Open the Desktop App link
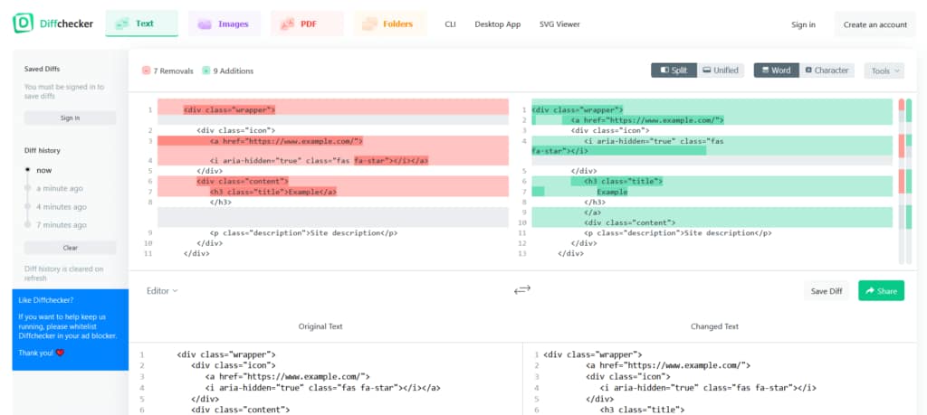Image resolution: width=927 pixels, height=415 pixels. pyautogui.click(x=498, y=24)
